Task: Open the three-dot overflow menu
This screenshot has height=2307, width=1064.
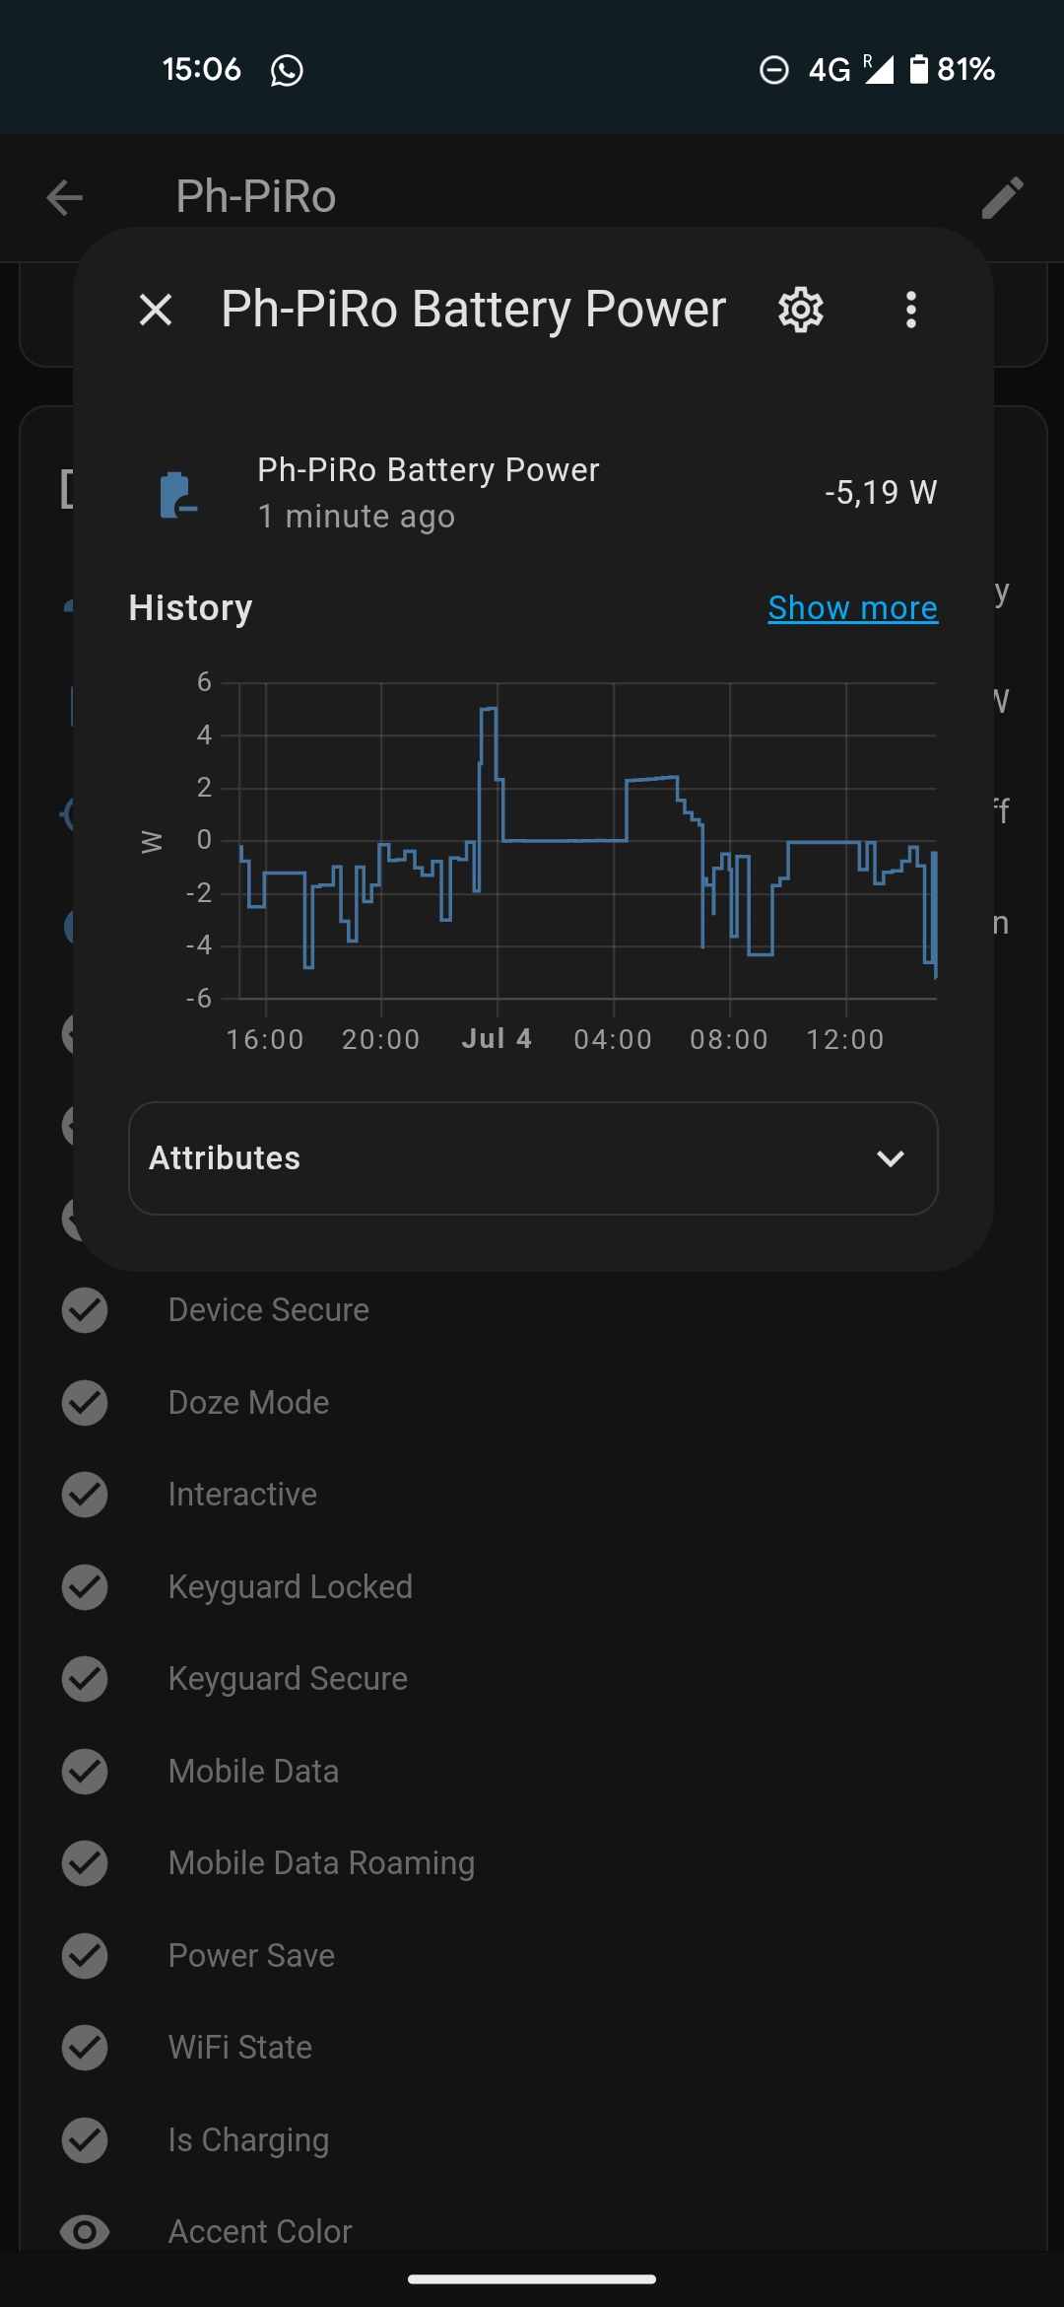Action: 911,310
